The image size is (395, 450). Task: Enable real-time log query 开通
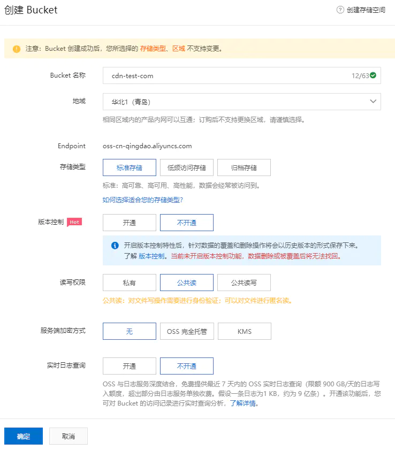coord(130,366)
